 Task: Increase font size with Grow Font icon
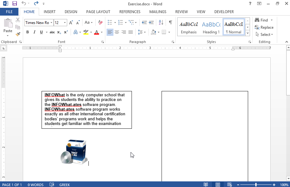click(71, 22)
